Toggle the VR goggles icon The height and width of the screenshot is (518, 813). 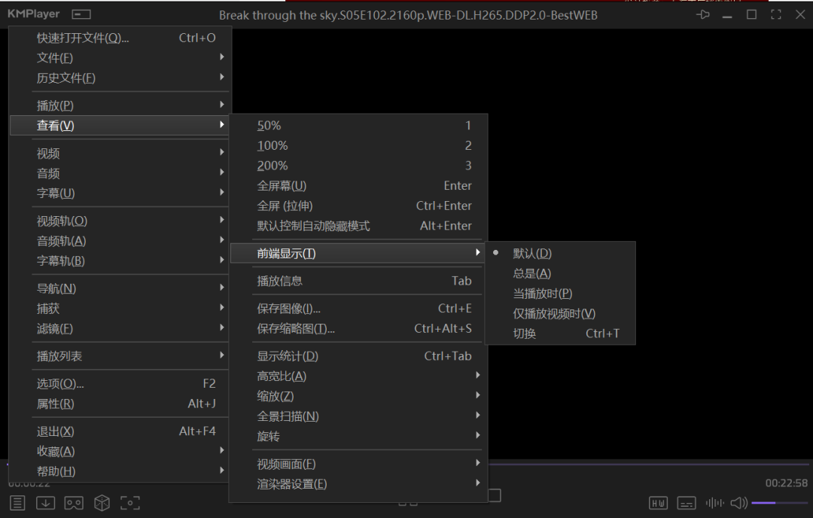click(x=74, y=502)
